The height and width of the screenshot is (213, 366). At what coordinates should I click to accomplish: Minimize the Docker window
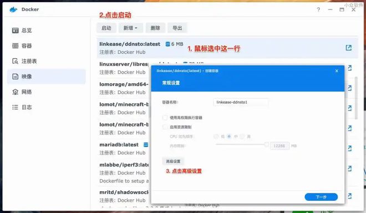point(330,9)
